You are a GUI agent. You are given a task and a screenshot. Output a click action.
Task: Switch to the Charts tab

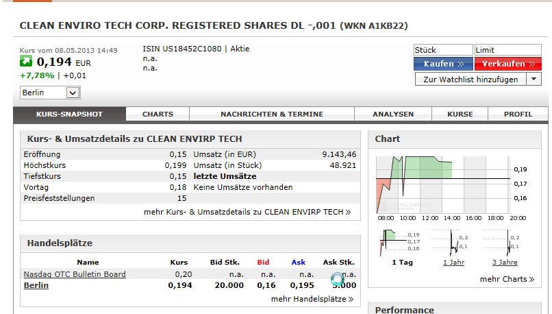click(158, 114)
